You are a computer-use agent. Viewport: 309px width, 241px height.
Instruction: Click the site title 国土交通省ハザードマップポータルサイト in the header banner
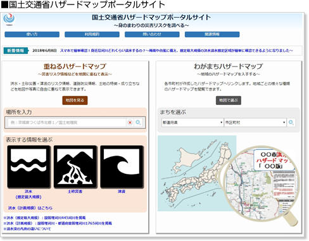[x=151, y=17]
